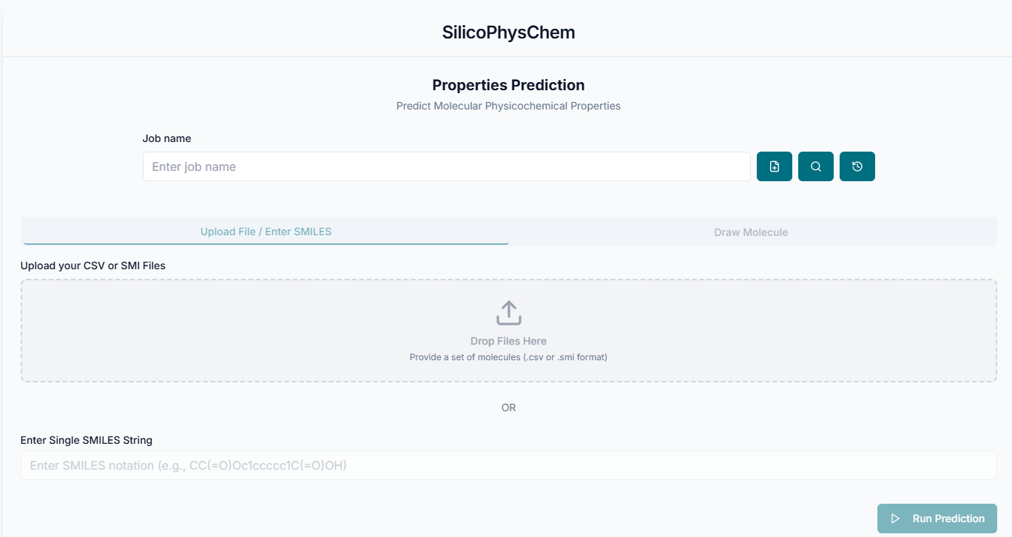Click the OR divider between upload options
1012x537 pixels.
pos(508,407)
